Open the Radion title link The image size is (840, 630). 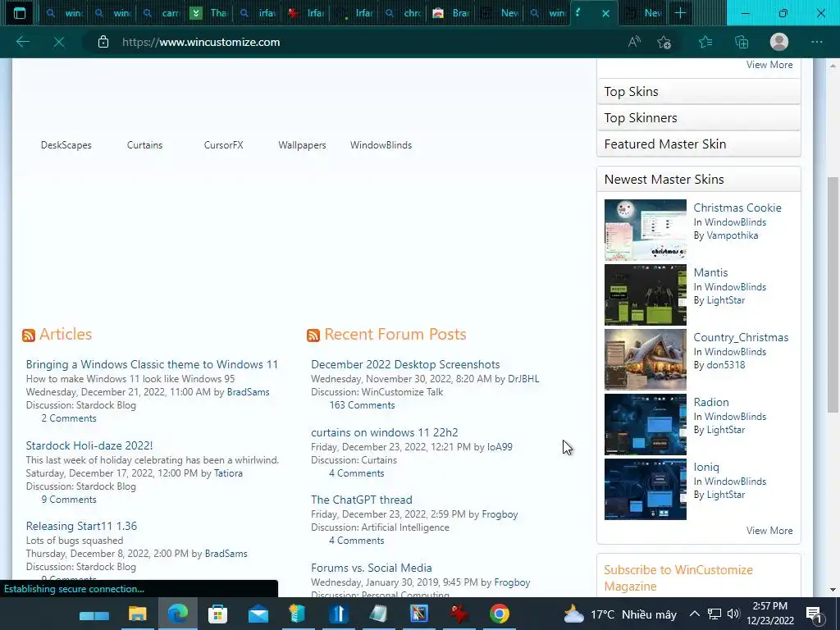(x=711, y=402)
